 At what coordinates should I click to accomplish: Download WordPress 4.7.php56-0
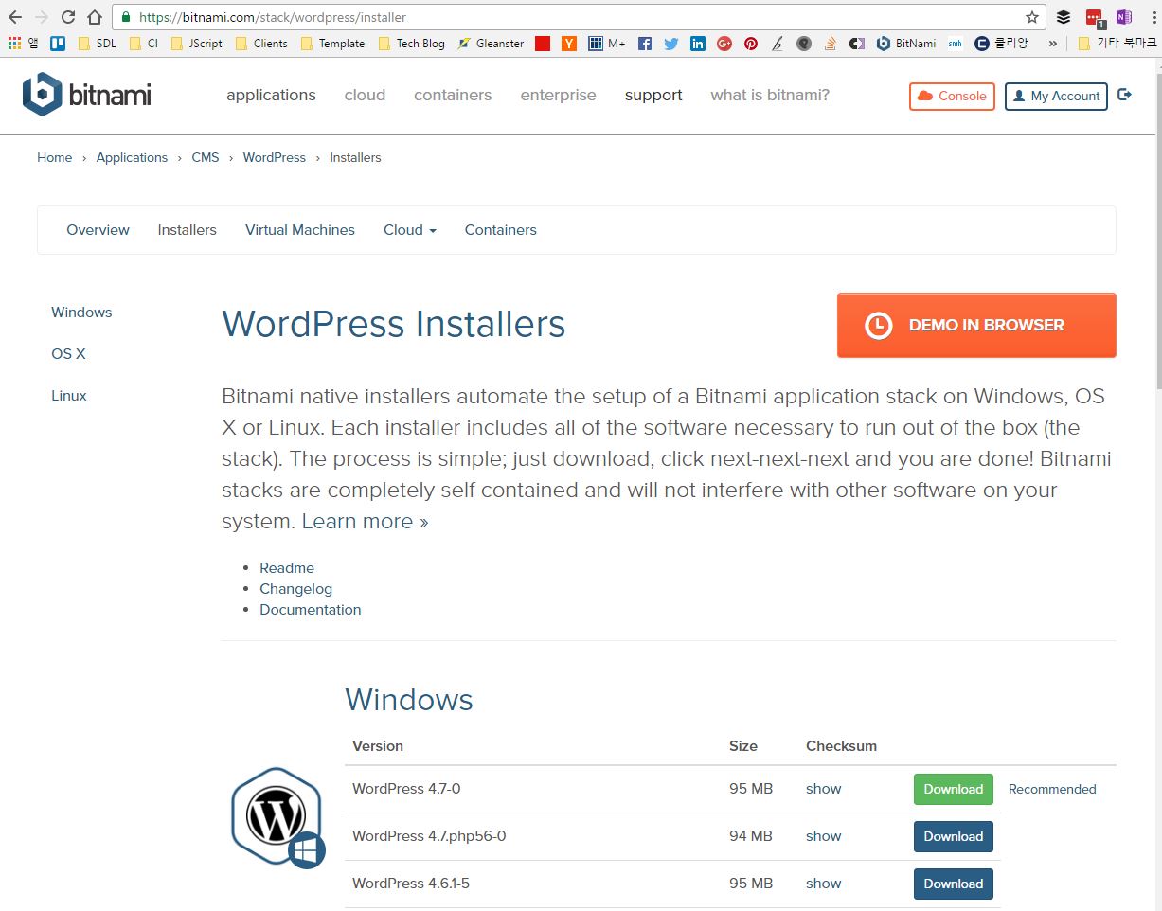coord(953,836)
